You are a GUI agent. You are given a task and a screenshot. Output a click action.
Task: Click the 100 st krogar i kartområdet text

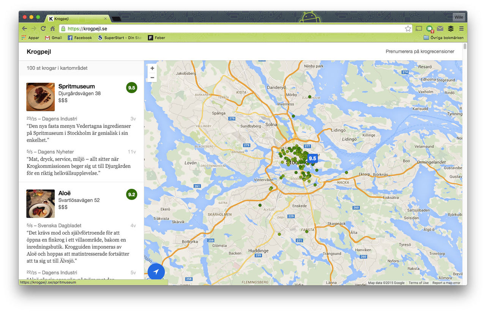57,68
